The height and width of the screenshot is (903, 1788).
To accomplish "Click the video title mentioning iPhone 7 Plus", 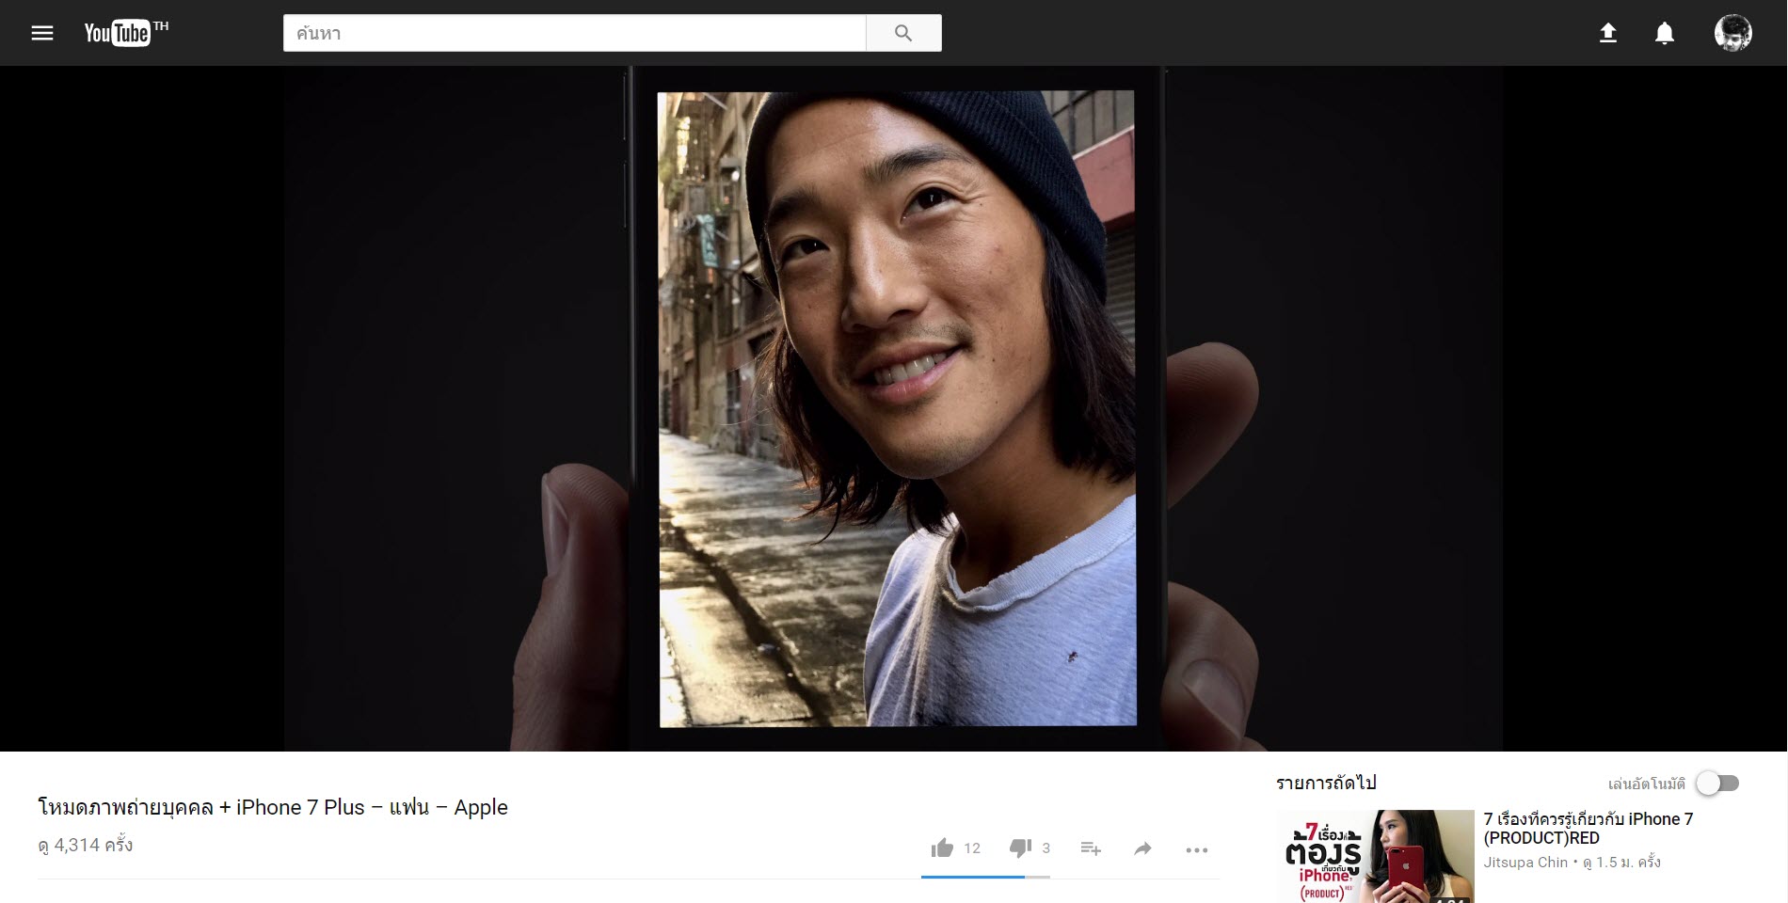I will (273, 807).
